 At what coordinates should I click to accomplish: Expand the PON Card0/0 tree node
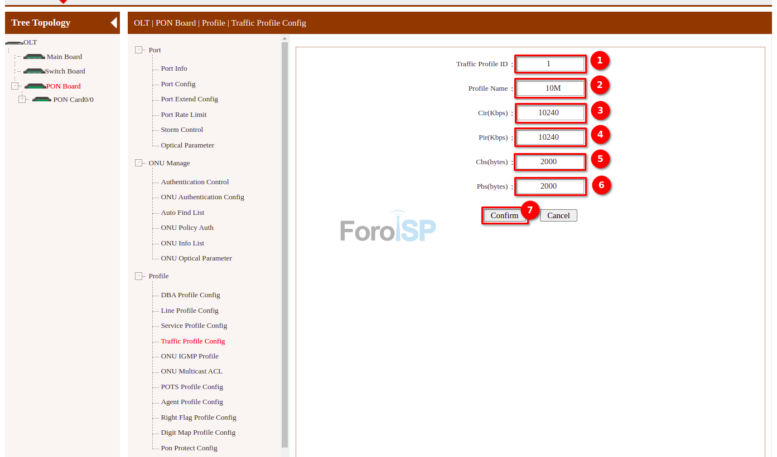(22, 100)
